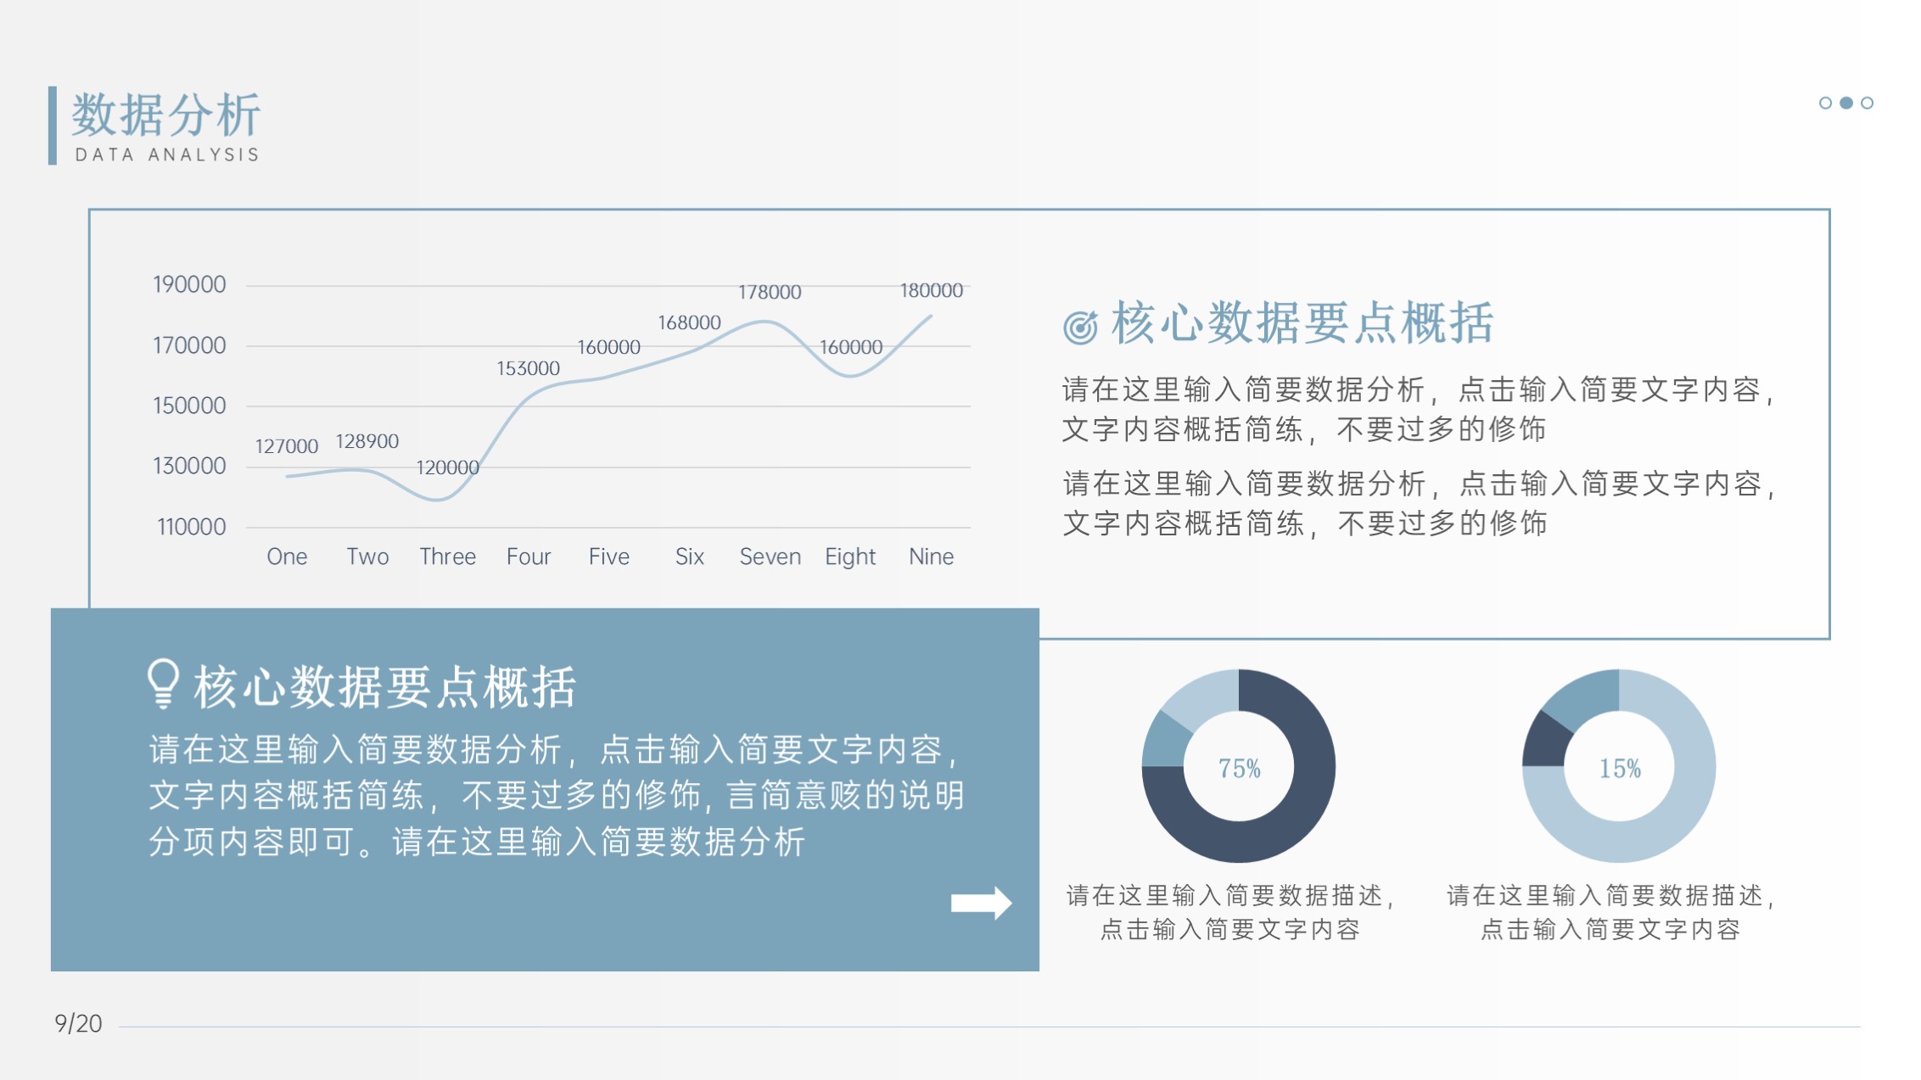Click data label 127000
The image size is (1921, 1080).
pyautogui.click(x=287, y=446)
